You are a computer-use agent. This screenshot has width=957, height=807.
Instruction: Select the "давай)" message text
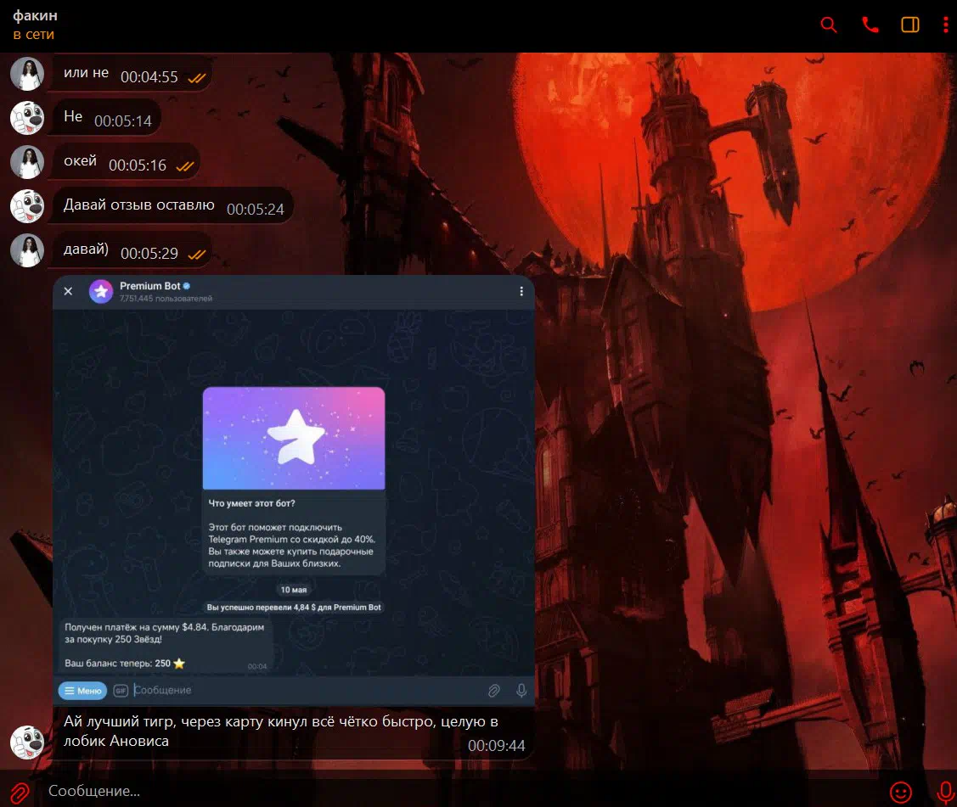(x=86, y=249)
